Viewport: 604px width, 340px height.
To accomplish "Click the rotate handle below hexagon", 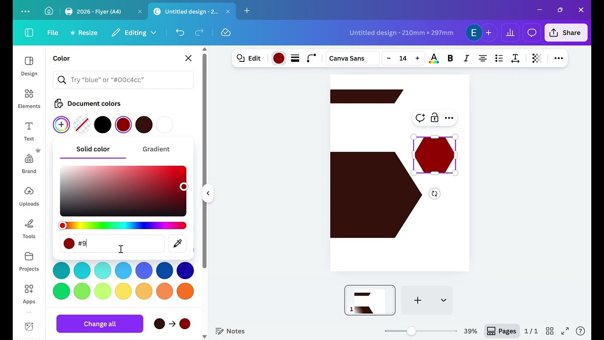I will pyautogui.click(x=435, y=194).
